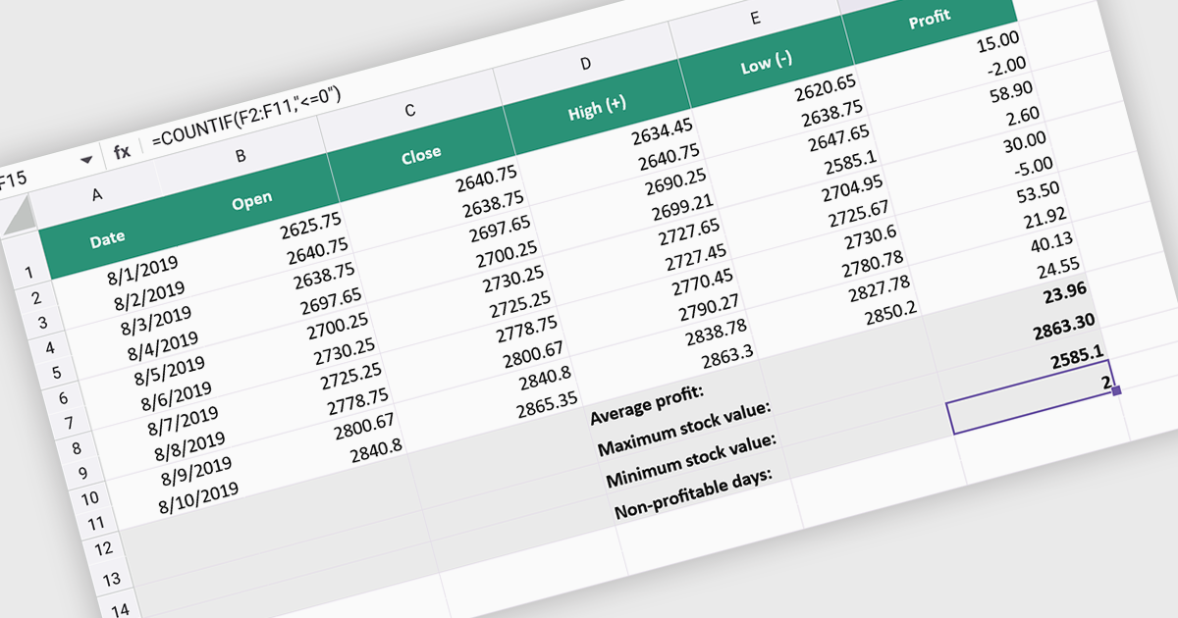Select row 12 header
The image size is (1178, 618).
coord(104,551)
